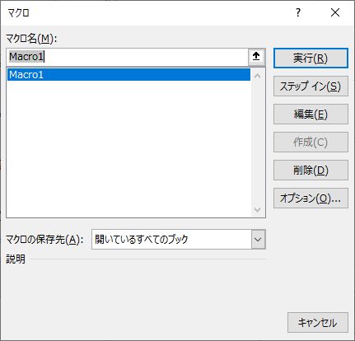This screenshot has height=341, width=355.
Task: Run the macro with 実行(R)
Action: click(311, 58)
